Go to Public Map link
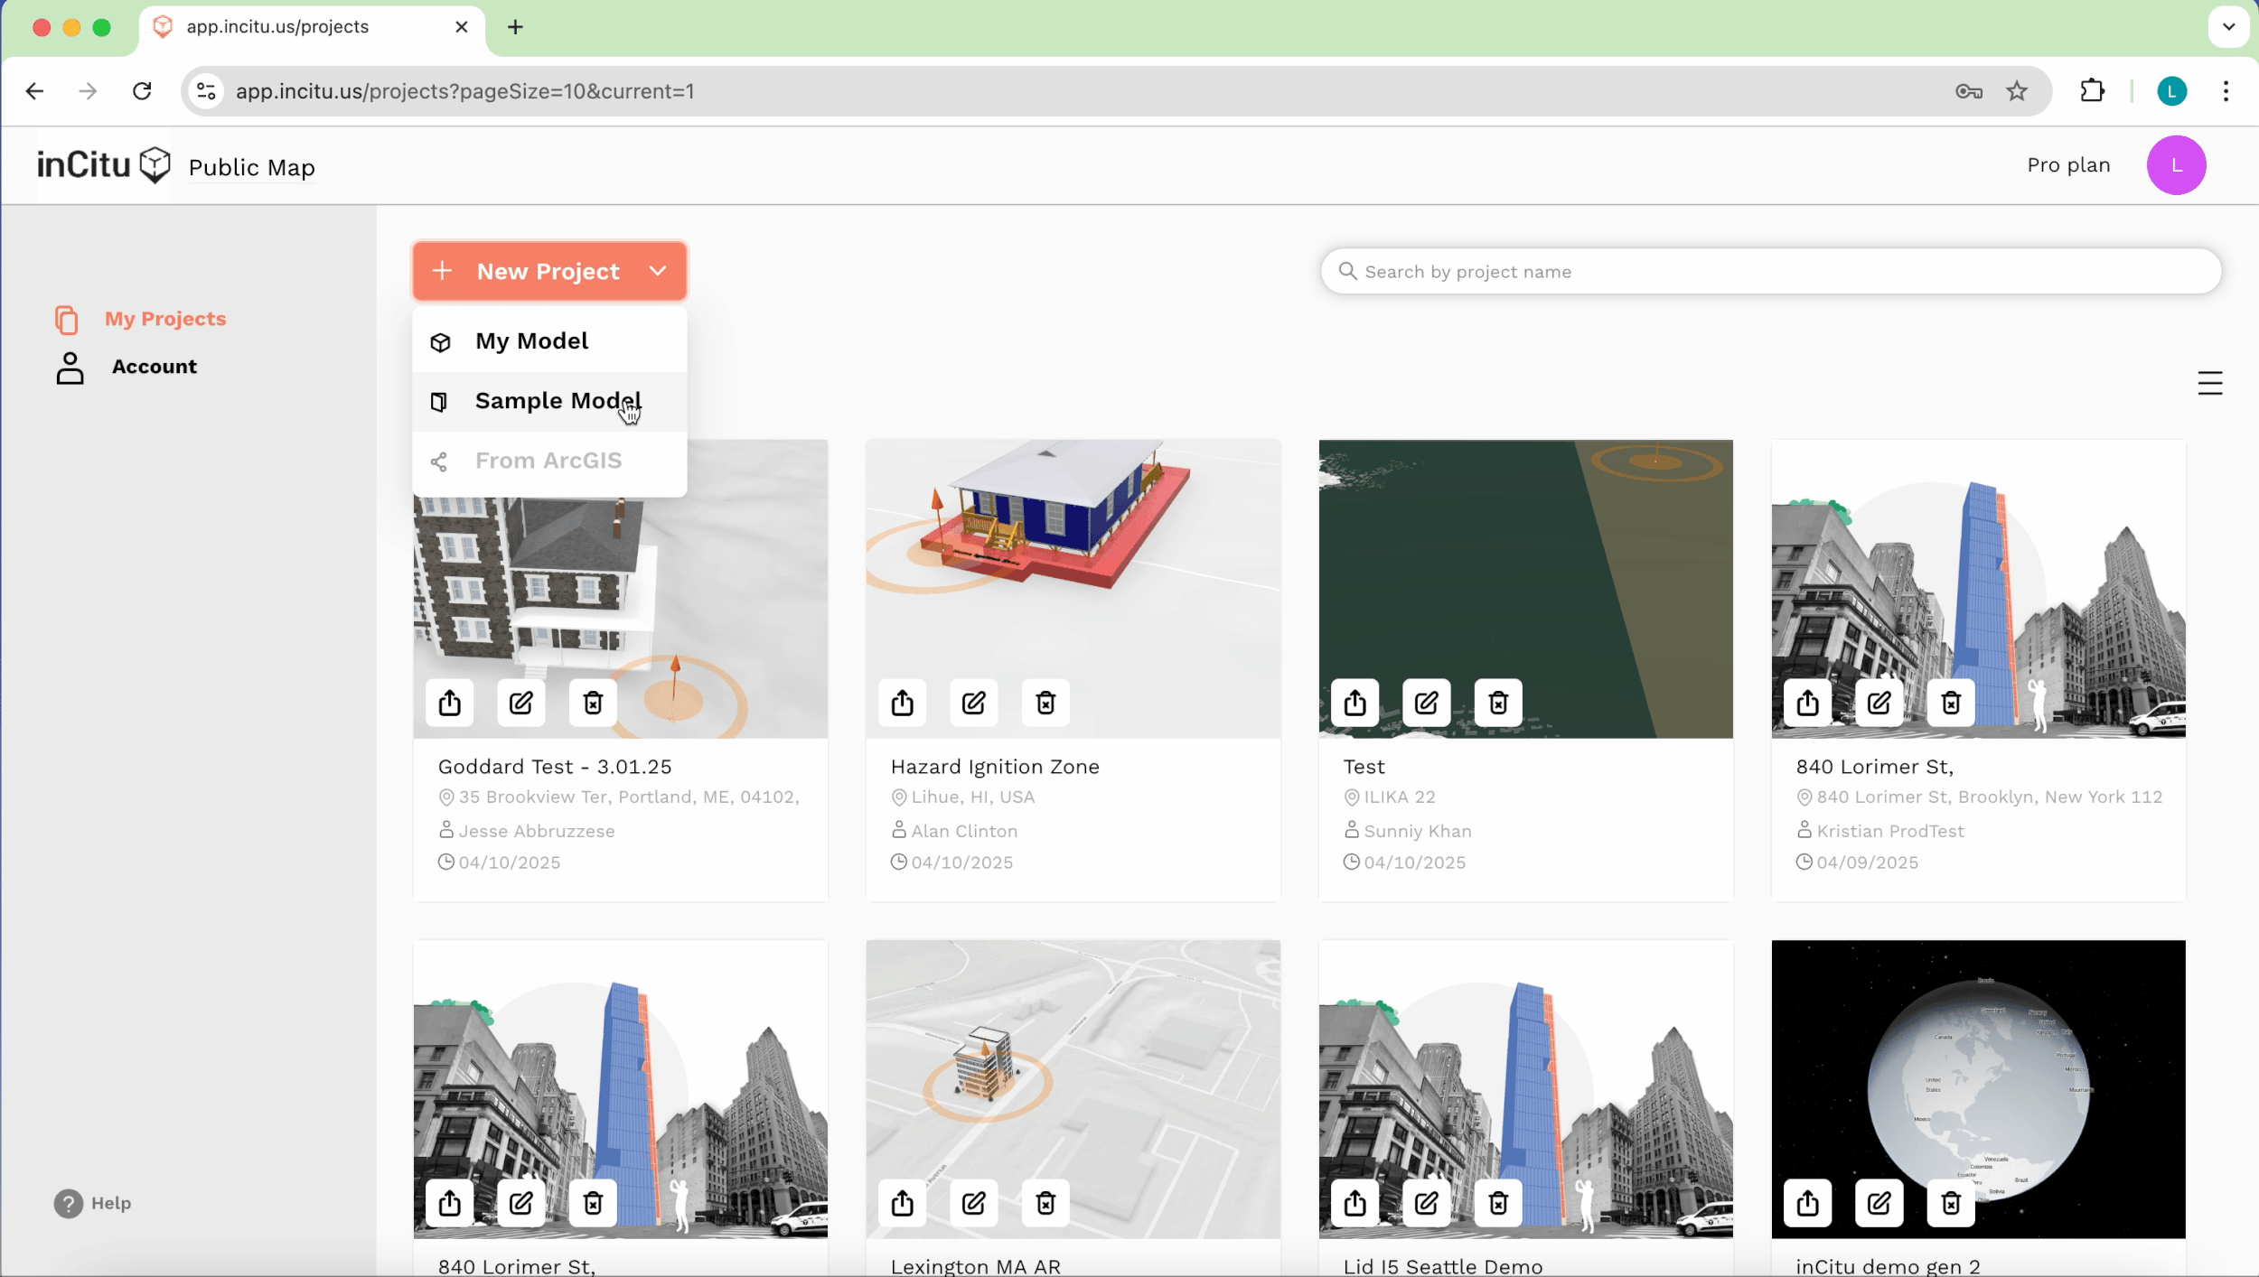2259x1277 pixels. [251, 168]
